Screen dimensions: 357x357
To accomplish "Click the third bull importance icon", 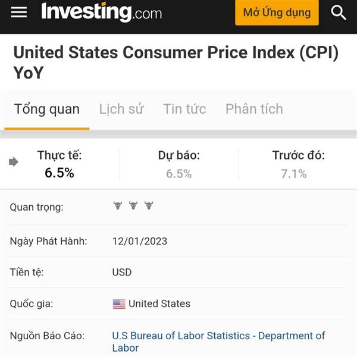I will point(149,206).
